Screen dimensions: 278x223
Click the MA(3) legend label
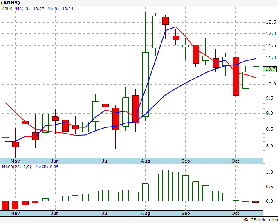pyautogui.click(x=53, y=9)
